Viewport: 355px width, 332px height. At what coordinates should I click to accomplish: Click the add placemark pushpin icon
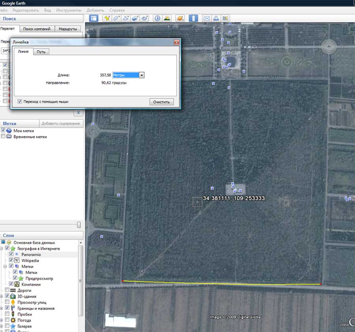[x=106, y=18]
